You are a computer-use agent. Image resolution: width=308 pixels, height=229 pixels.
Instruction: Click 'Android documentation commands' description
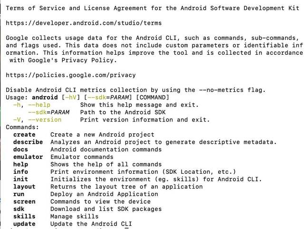coord(106,149)
